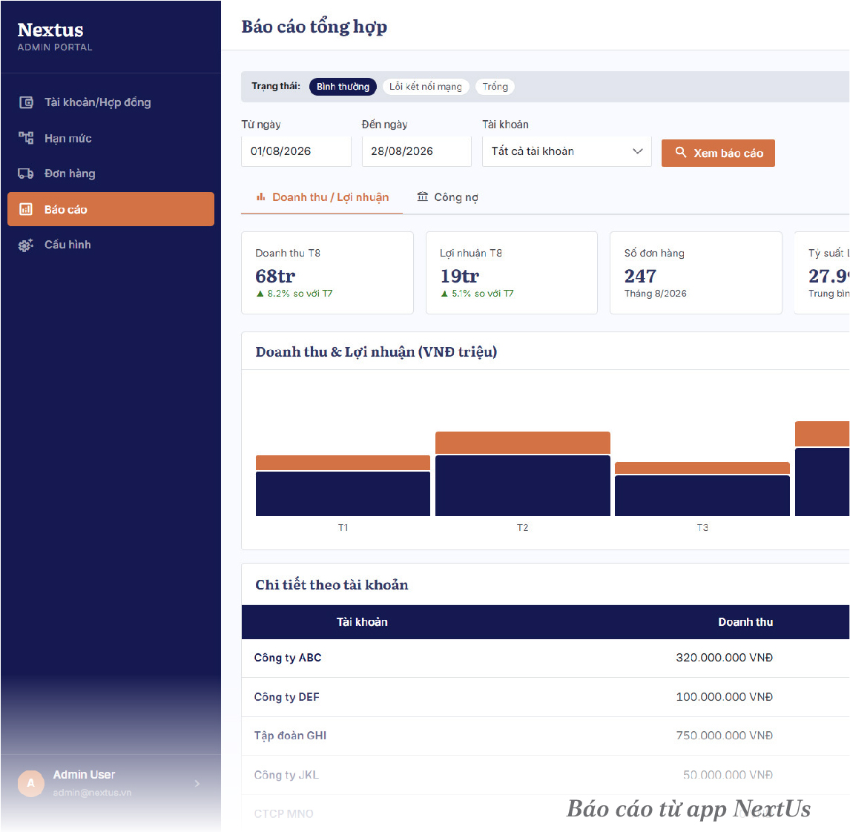Open the Tất cả tài khoản dropdown
Viewport: 850px width, 832px height.
coord(567,151)
